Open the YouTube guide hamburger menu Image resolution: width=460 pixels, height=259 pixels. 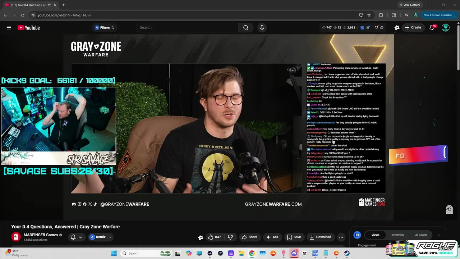pyautogui.click(x=9, y=28)
